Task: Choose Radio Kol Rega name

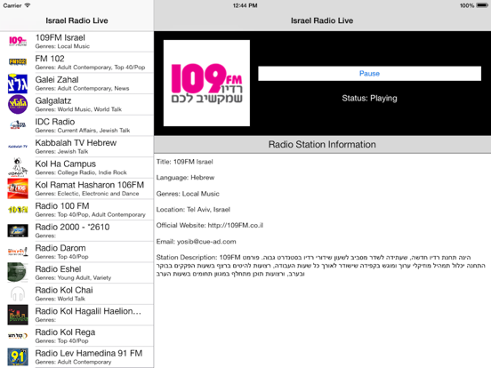Action: click(65, 332)
